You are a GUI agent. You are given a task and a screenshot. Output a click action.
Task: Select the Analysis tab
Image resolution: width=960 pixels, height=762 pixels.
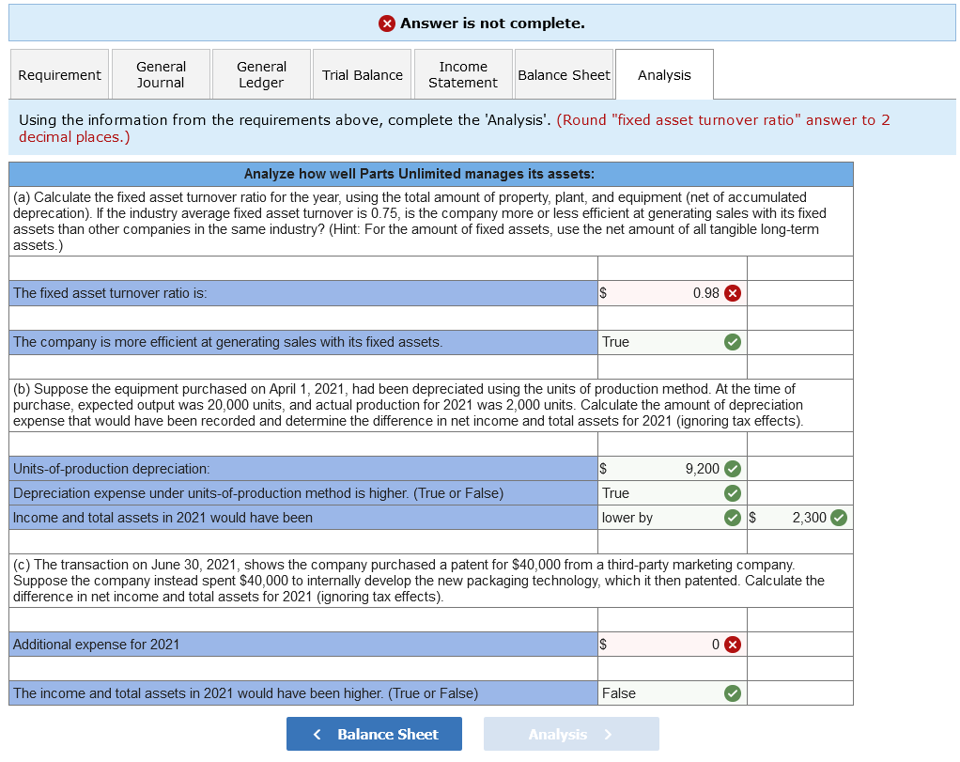664,75
